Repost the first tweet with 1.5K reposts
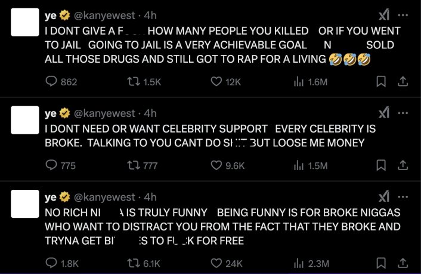421x274 pixels. tap(135, 82)
